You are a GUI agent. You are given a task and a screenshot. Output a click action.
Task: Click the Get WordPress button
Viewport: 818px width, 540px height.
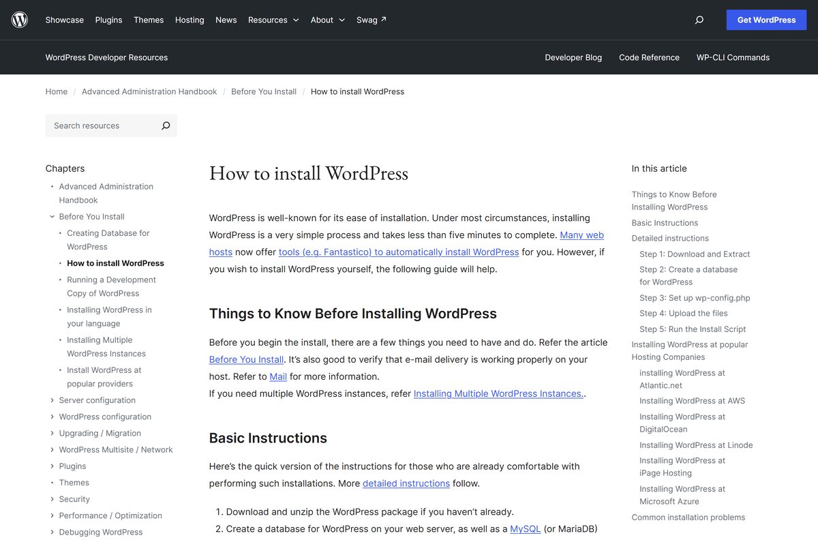point(766,20)
